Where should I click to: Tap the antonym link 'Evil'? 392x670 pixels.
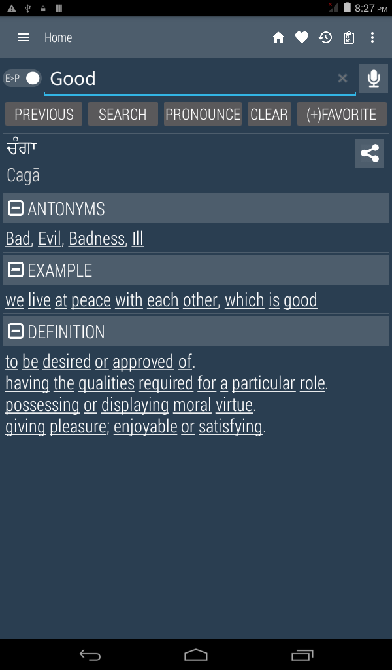pos(49,239)
